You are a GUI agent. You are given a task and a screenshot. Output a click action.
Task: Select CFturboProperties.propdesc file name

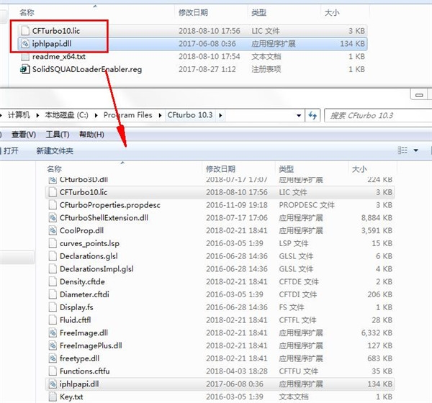pyautogui.click(x=109, y=205)
